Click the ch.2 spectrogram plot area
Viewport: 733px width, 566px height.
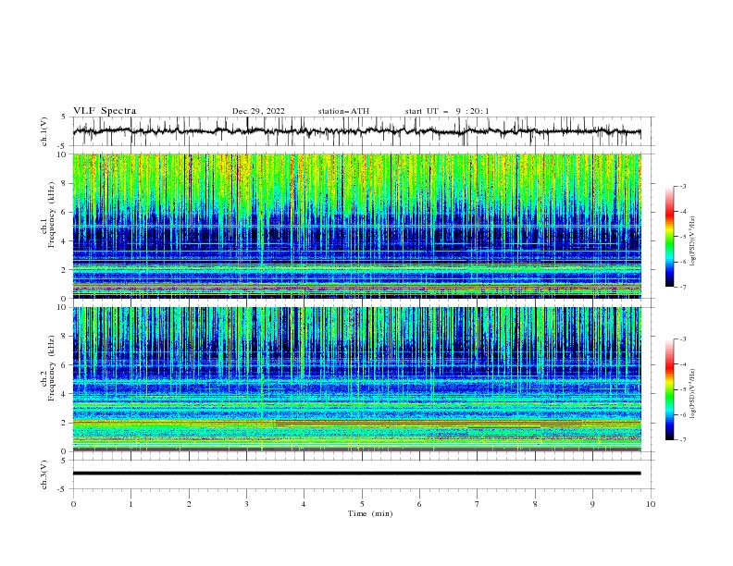(356, 379)
